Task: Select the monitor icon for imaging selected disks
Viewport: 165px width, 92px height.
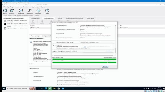Action: click(x=5, y=21)
